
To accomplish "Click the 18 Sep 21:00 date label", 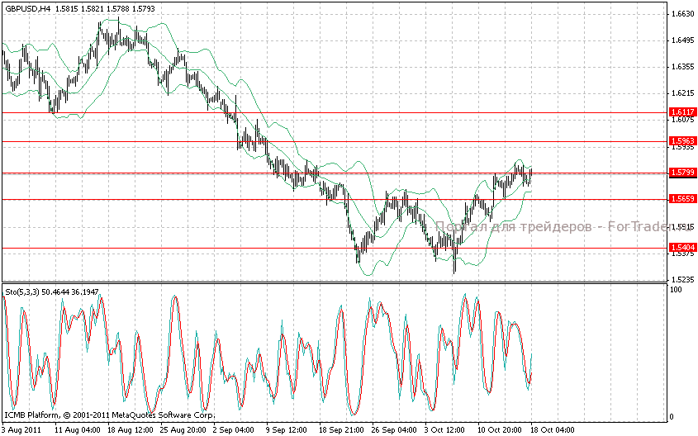I will point(342,430).
